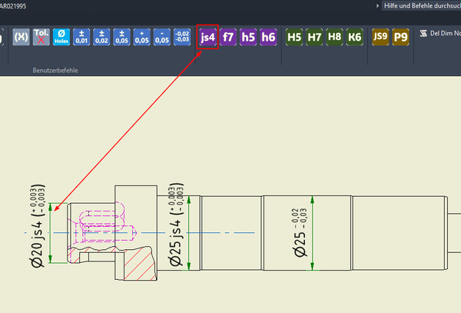Apply the Ø Holes command icon
This screenshot has width=461, height=313.
coord(61,37)
